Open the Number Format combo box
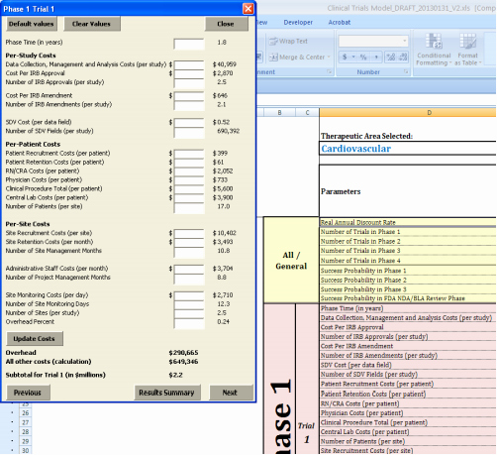The width and height of the screenshot is (497, 455). point(373,42)
